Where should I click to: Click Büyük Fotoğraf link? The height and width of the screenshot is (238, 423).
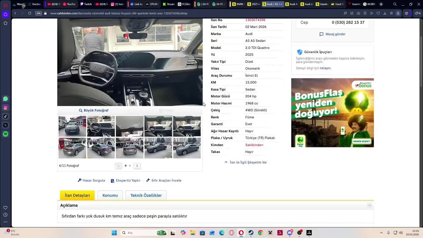pos(94,110)
